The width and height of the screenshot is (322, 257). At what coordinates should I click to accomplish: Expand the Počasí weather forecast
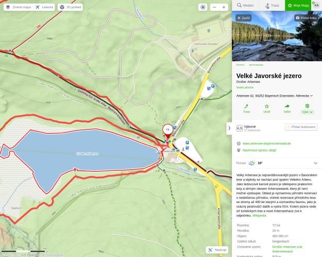pos(316,163)
